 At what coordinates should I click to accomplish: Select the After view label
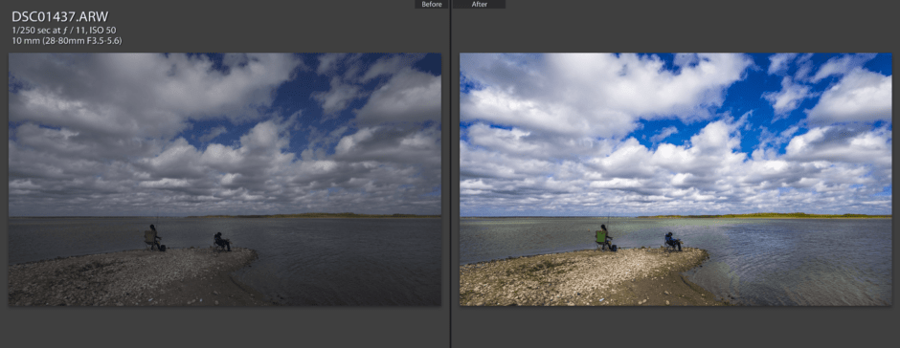pos(480,4)
